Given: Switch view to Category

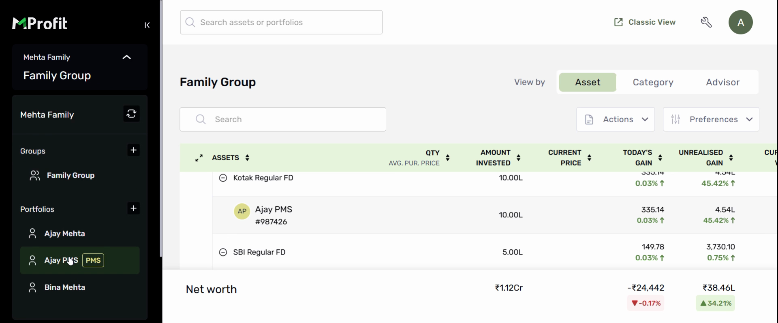Looking at the screenshot, I should [x=653, y=83].
